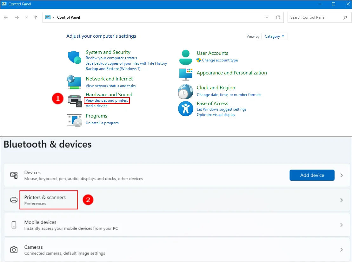This screenshot has width=352, height=262.
Task: Open the Cameras settings row
Action: [x=177, y=250]
